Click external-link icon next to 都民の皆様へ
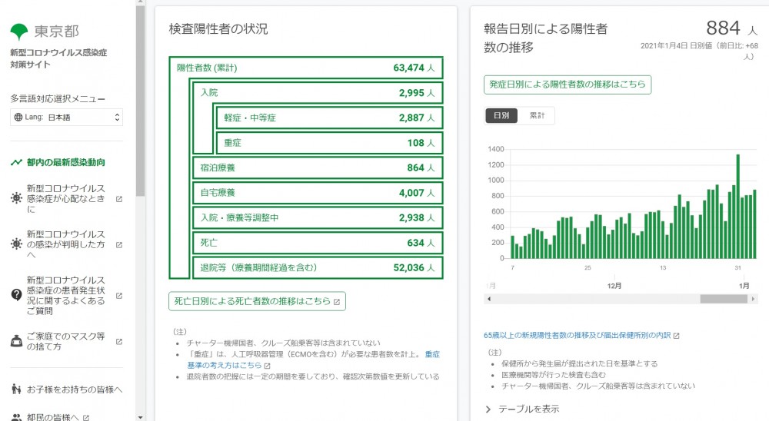Image resolution: width=769 pixels, height=421 pixels. pyautogui.click(x=86, y=418)
